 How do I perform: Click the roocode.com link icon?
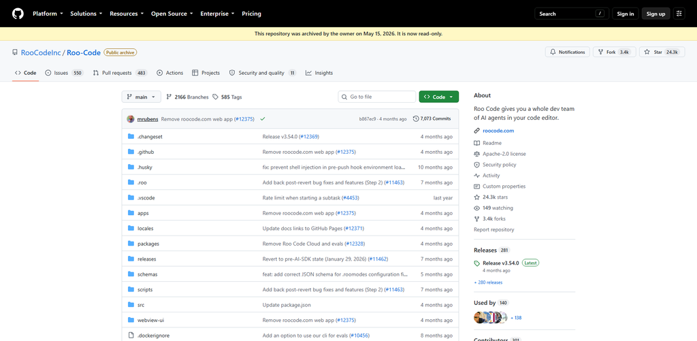(477, 131)
